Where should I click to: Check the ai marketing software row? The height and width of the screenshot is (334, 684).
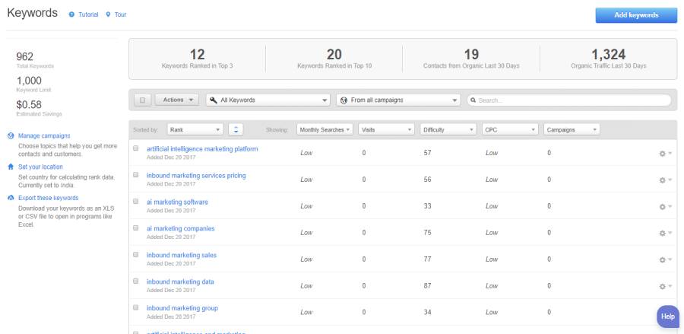tap(136, 202)
